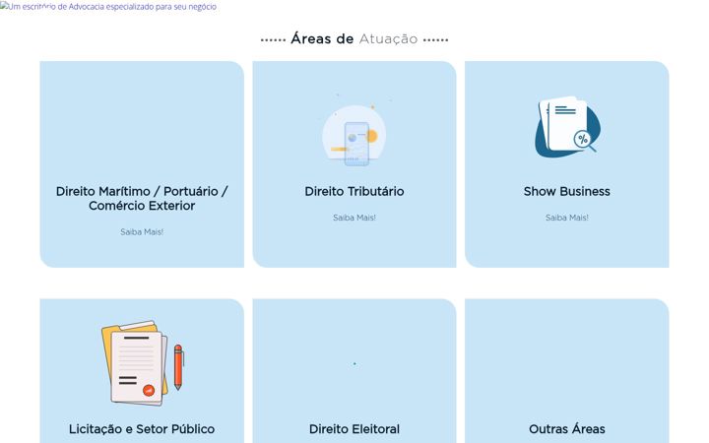This screenshot has width=709, height=443.
Task: Click the Áreas de Atuação section title
Action: (x=354, y=38)
